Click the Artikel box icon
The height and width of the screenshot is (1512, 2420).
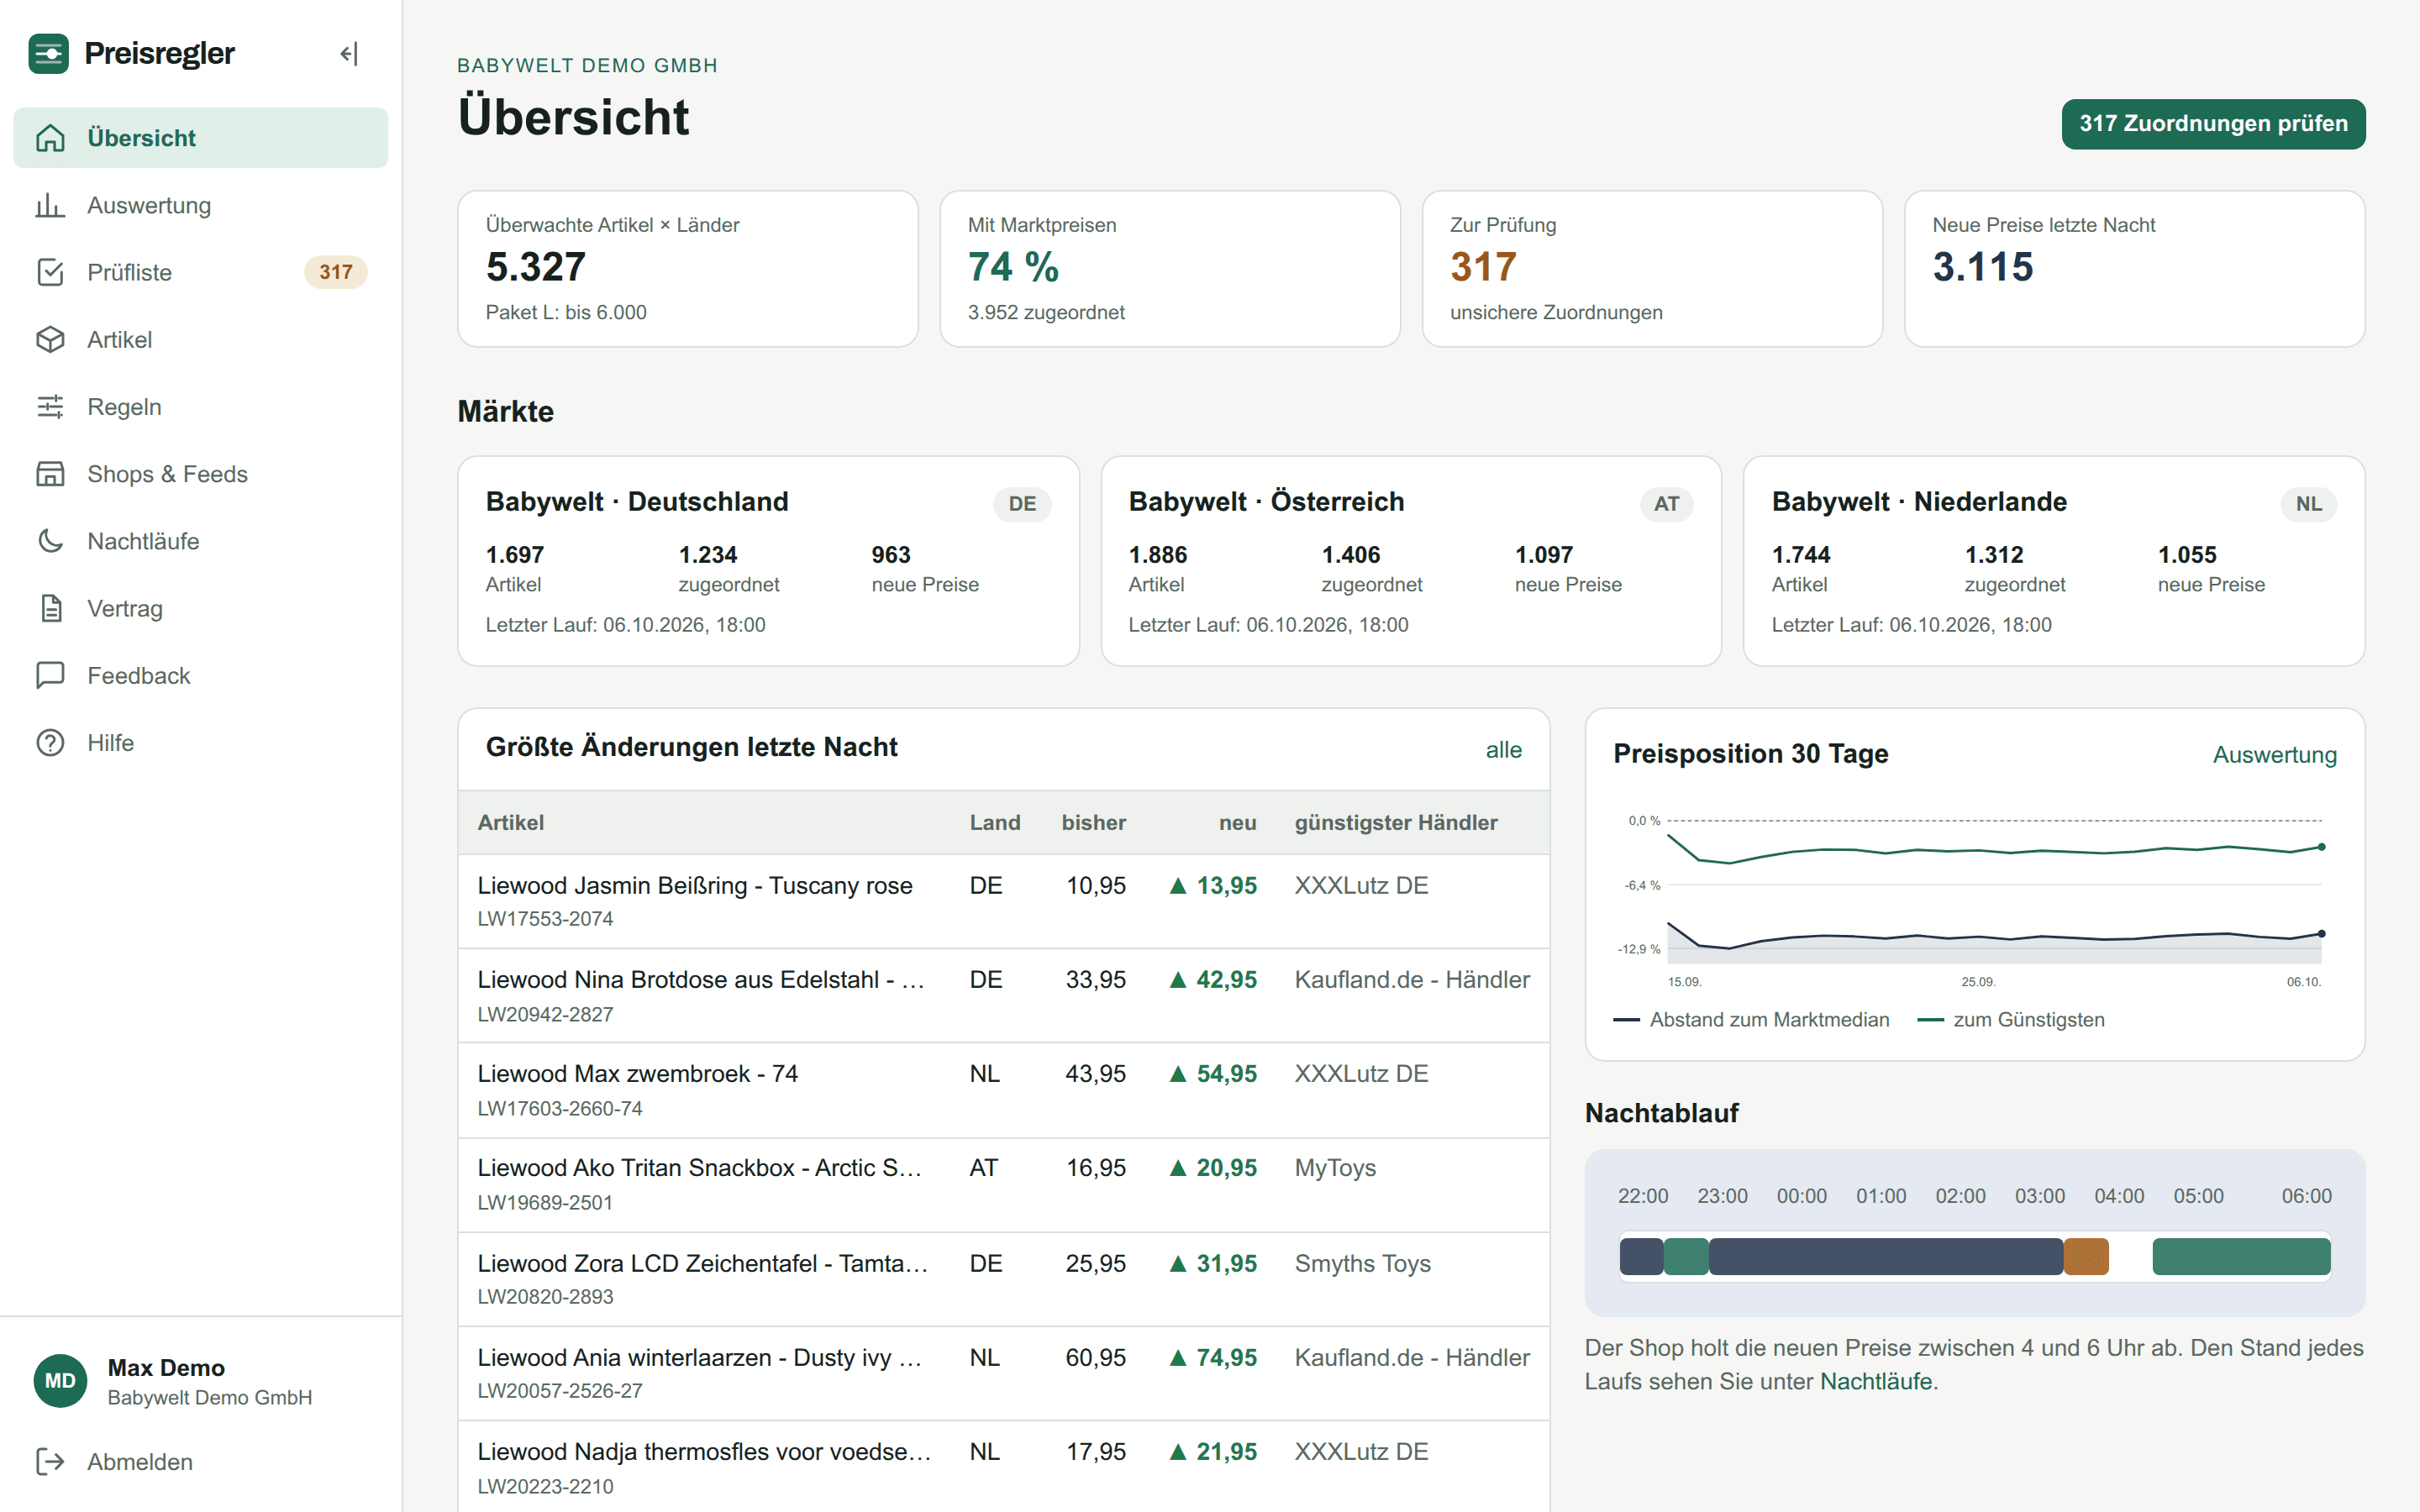(50, 339)
